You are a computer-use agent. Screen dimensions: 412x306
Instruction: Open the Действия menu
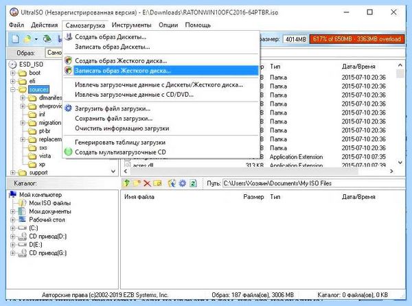(45, 25)
